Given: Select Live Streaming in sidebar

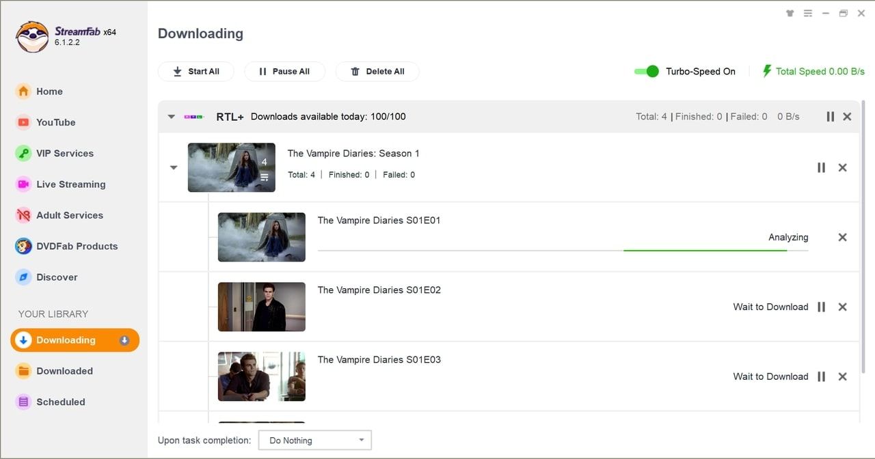Looking at the screenshot, I should [x=71, y=184].
